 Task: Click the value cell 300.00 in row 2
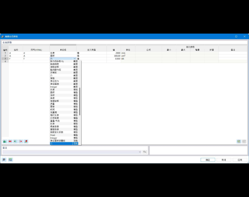[114, 56]
